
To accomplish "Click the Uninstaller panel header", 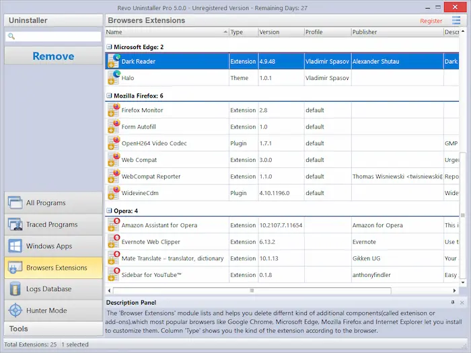I will point(53,20).
